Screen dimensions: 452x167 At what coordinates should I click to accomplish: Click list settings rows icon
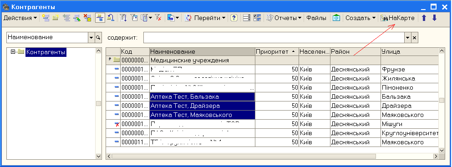point(246,18)
